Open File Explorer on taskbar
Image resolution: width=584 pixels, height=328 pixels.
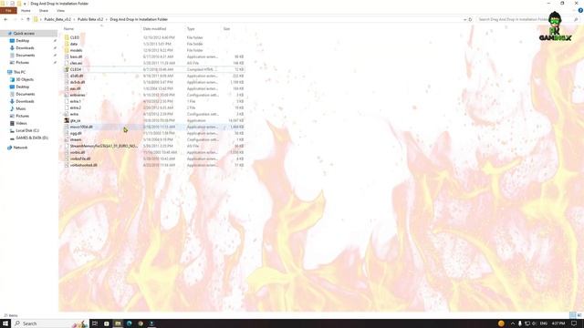coord(118,323)
